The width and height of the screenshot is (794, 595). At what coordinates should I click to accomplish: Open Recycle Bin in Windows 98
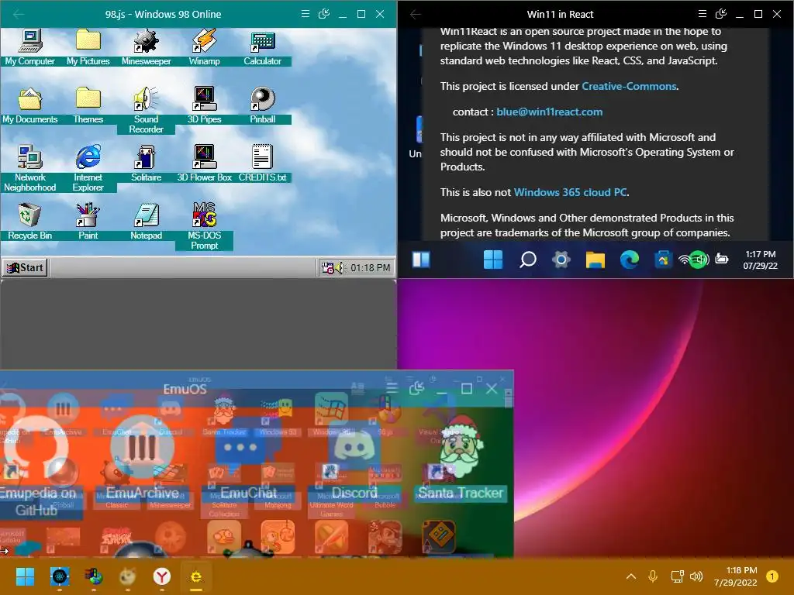point(30,222)
